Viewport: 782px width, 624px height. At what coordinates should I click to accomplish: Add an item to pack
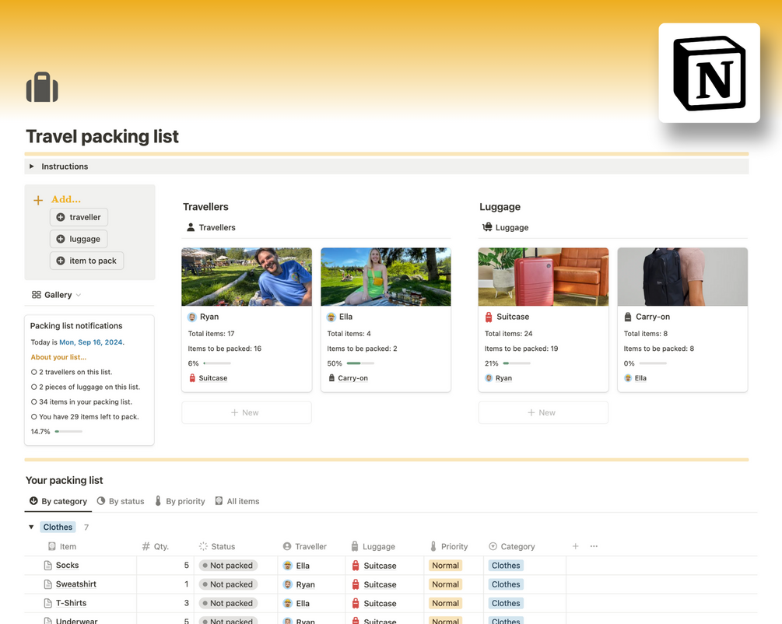[x=87, y=261]
